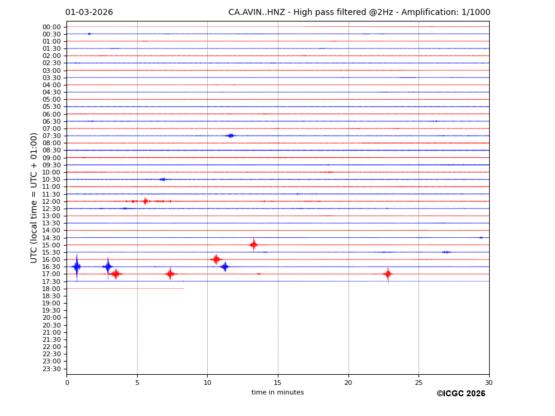This screenshot has height=416, width=555.
Task: Click the red seismic burst on the 15:00 trace
Action: pyautogui.click(x=253, y=244)
